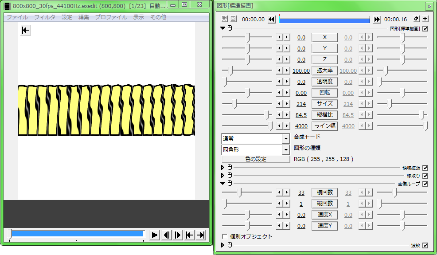Viewport: 437px width, 255px height.
Task: Toggle the 画像ループ filter checkbox
Action: coord(425,184)
